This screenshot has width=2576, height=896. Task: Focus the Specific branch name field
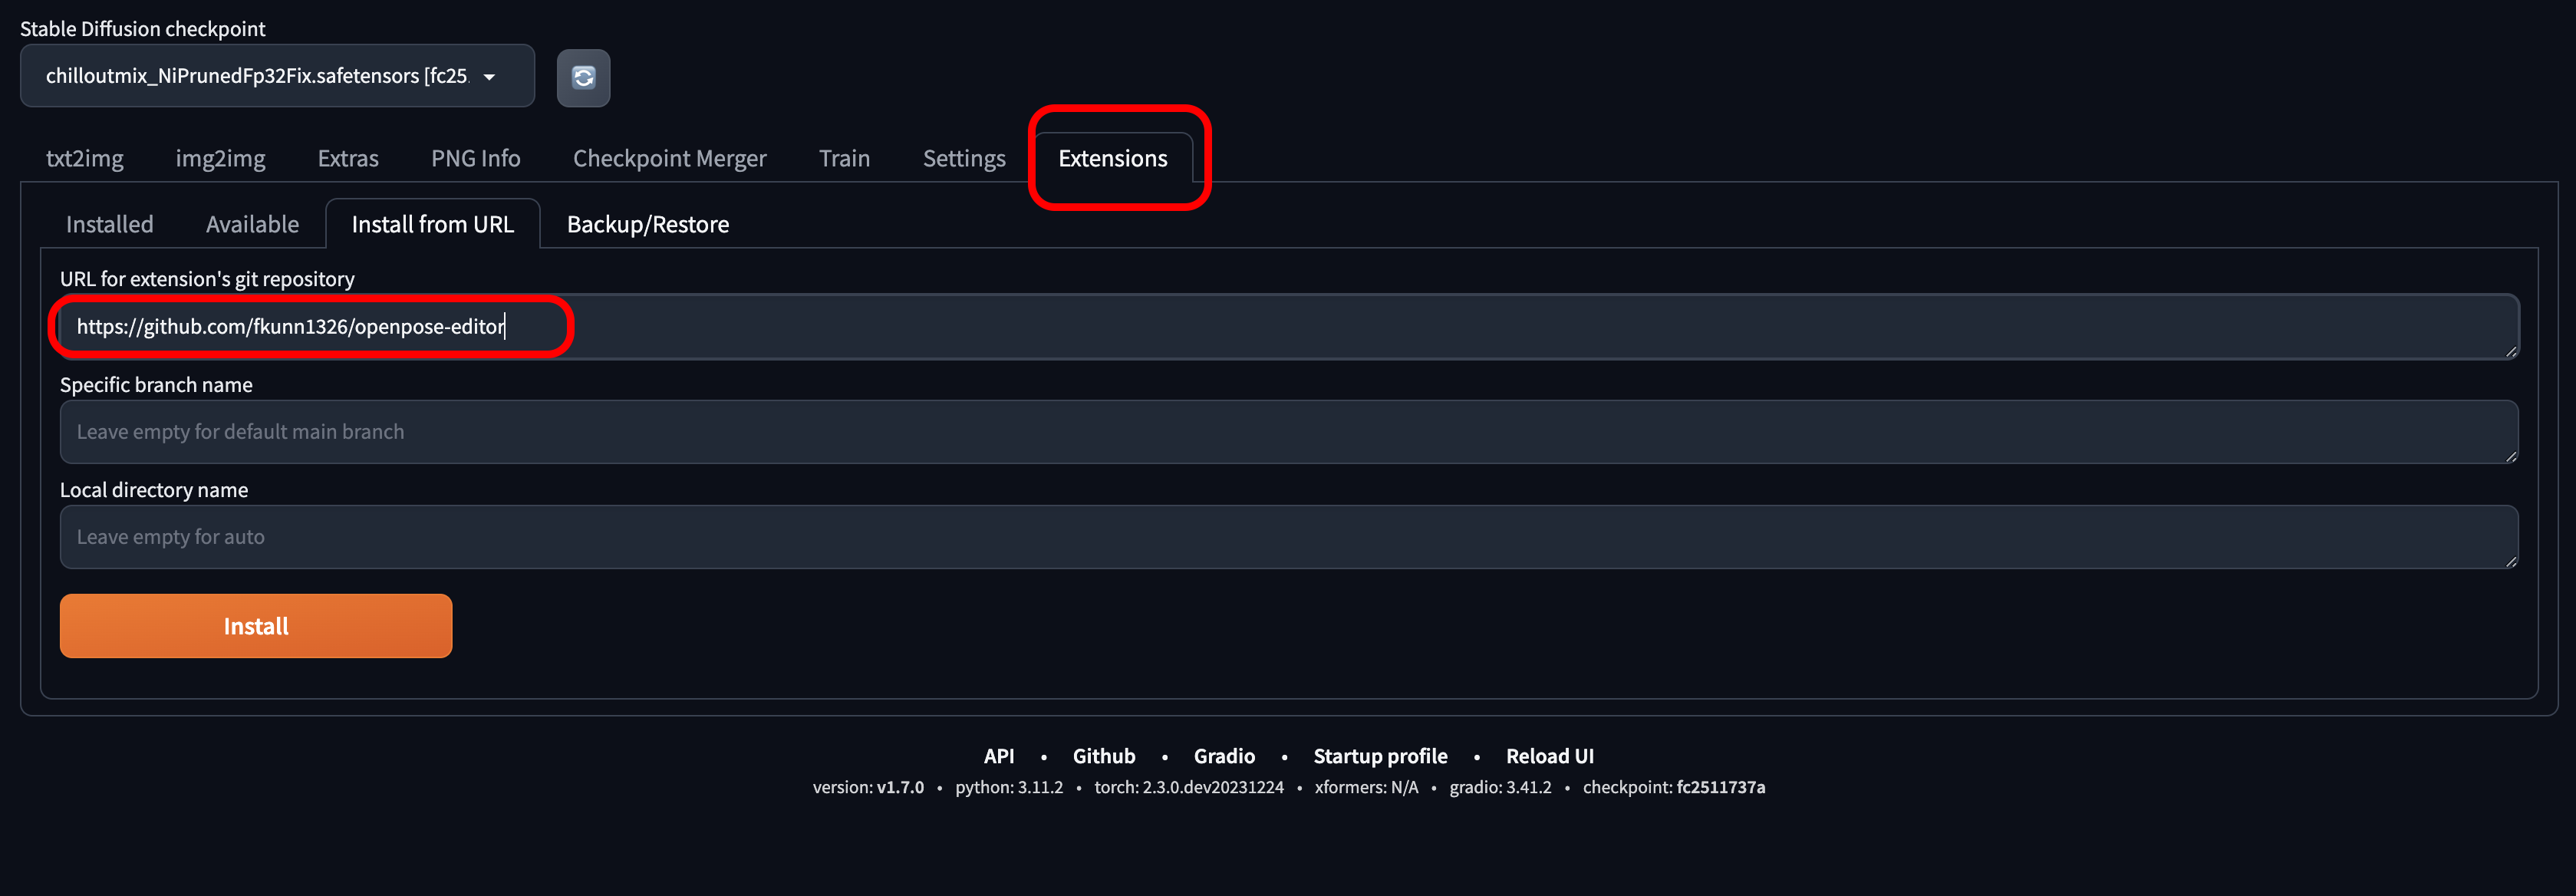coord(1288,432)
